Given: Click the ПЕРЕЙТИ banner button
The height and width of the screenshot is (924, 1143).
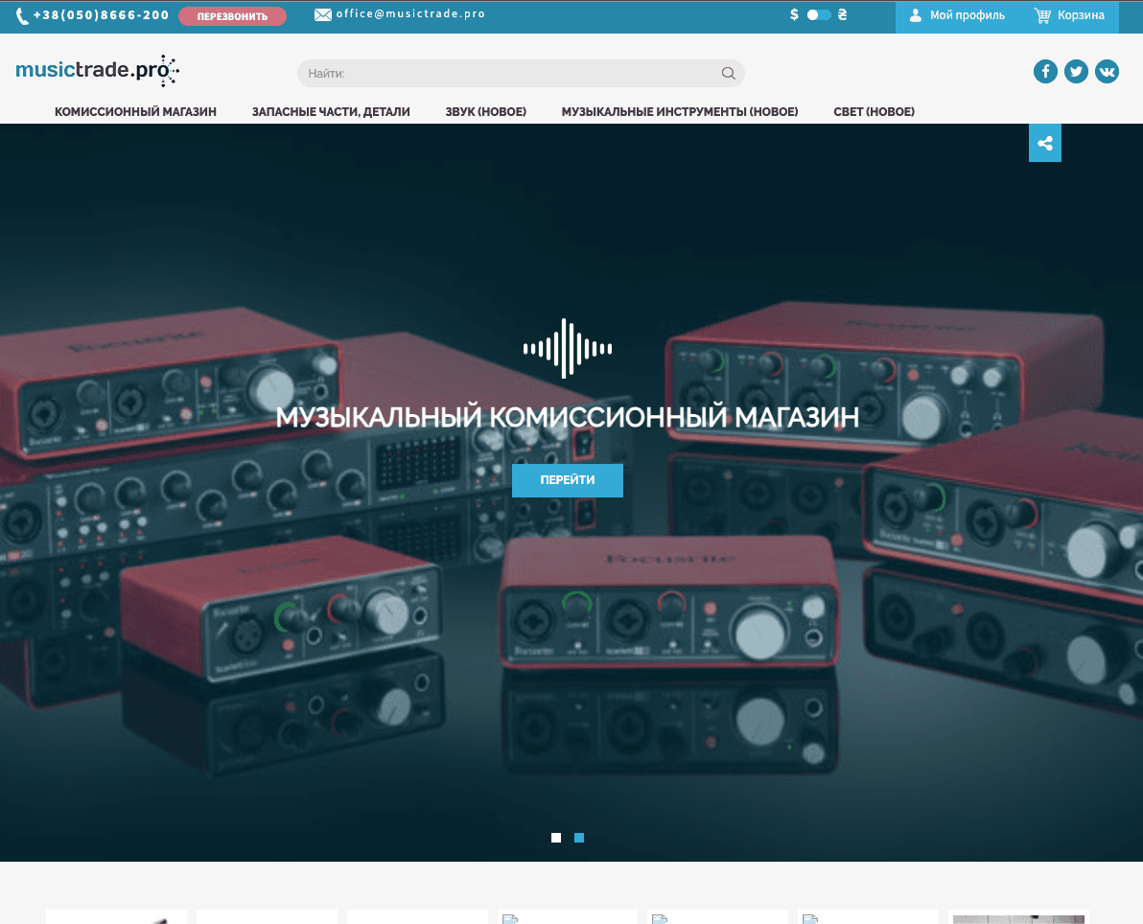Looking at the screenshot, I should click(x=567, y=480).
